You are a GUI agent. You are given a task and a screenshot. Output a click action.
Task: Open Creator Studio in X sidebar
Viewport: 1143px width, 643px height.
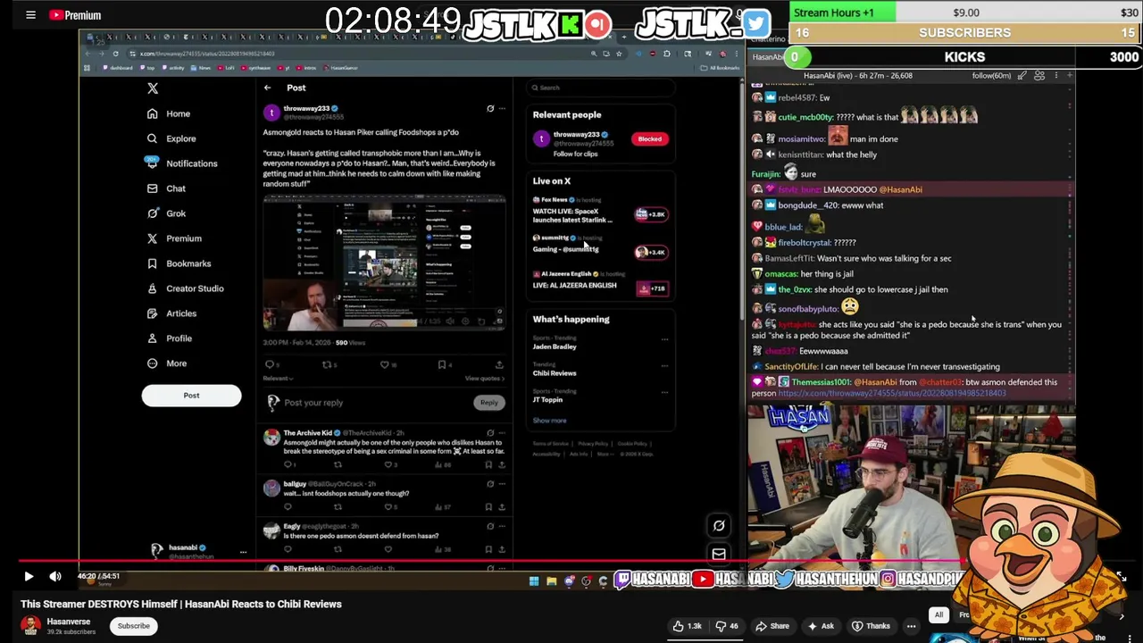pyautogui.click(x=185, y=288)
